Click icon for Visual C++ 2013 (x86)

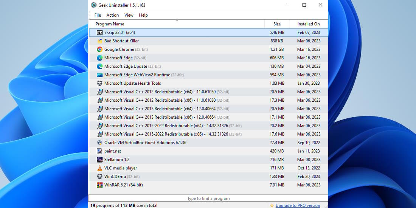[x=100, y=117]
